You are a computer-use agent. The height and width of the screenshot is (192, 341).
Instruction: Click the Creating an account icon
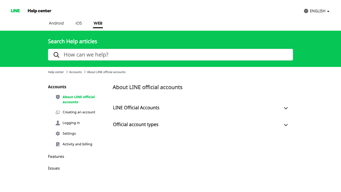coord(58,112)
